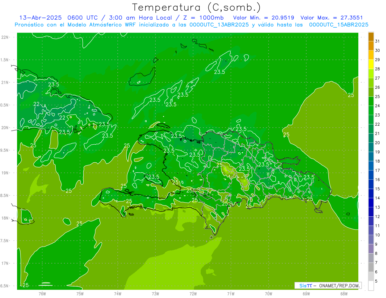Click longitude axis label "71W"
The image size is (386, 298).
click(x=231, y=294)
